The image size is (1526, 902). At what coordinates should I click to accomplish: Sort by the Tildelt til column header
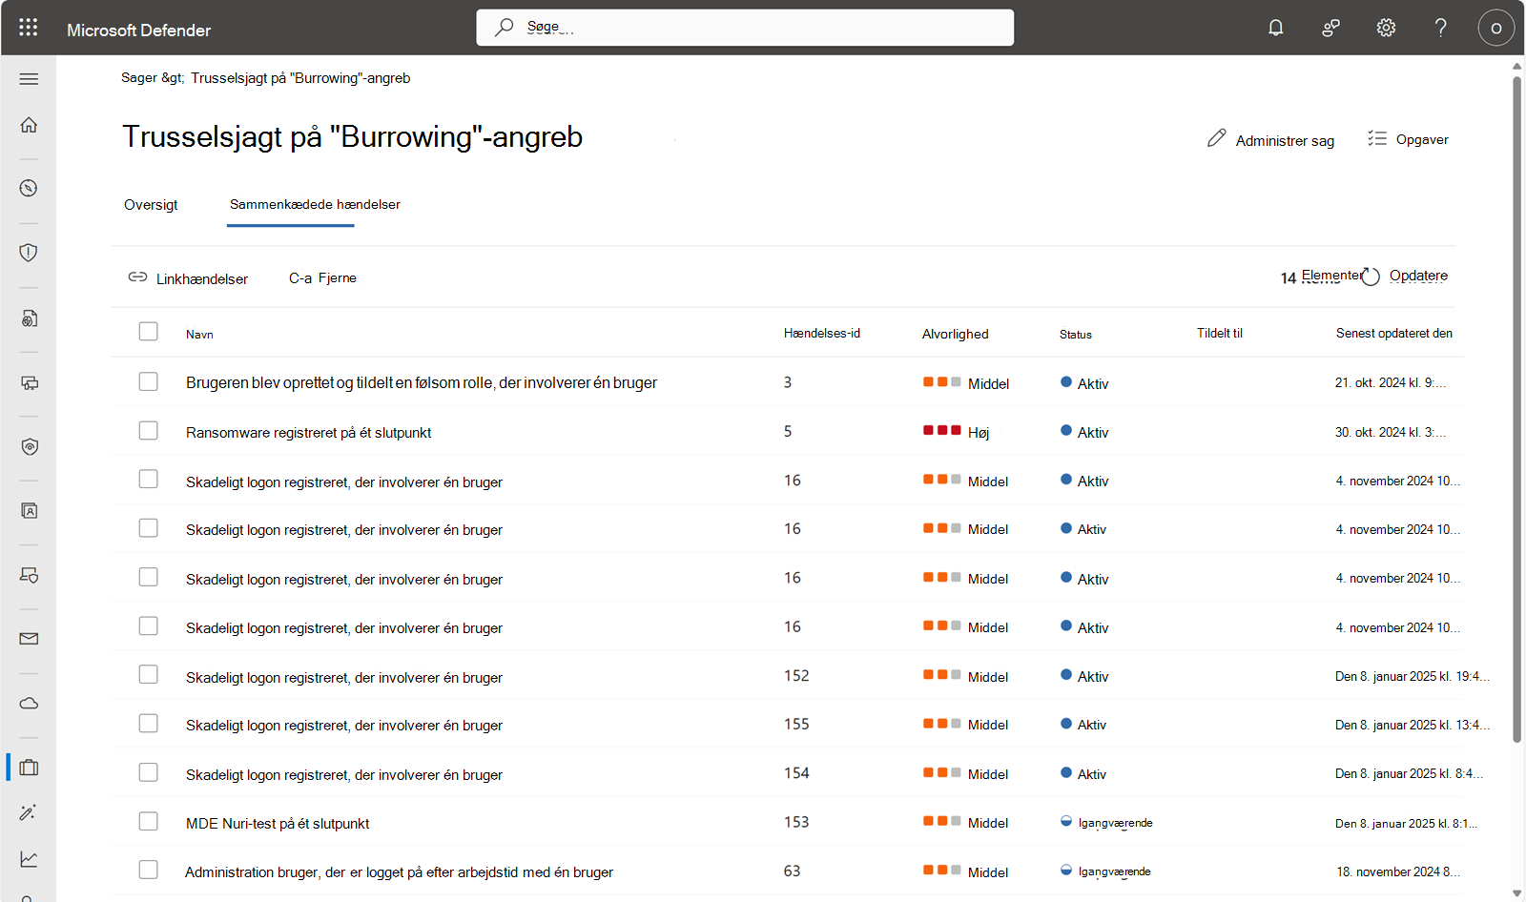pyautogui.click(x=1220, y=334)
